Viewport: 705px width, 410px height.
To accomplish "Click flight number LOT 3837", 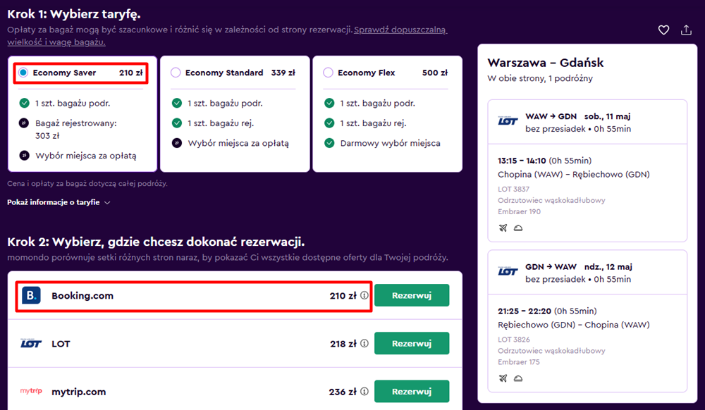I will pyautogui.click(x=513, y=189).
